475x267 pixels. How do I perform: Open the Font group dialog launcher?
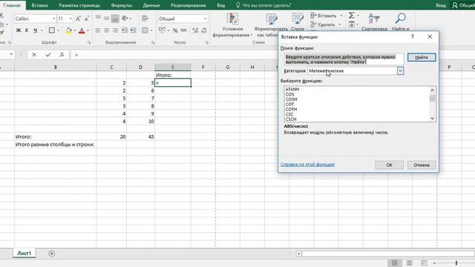click(89, 43)
